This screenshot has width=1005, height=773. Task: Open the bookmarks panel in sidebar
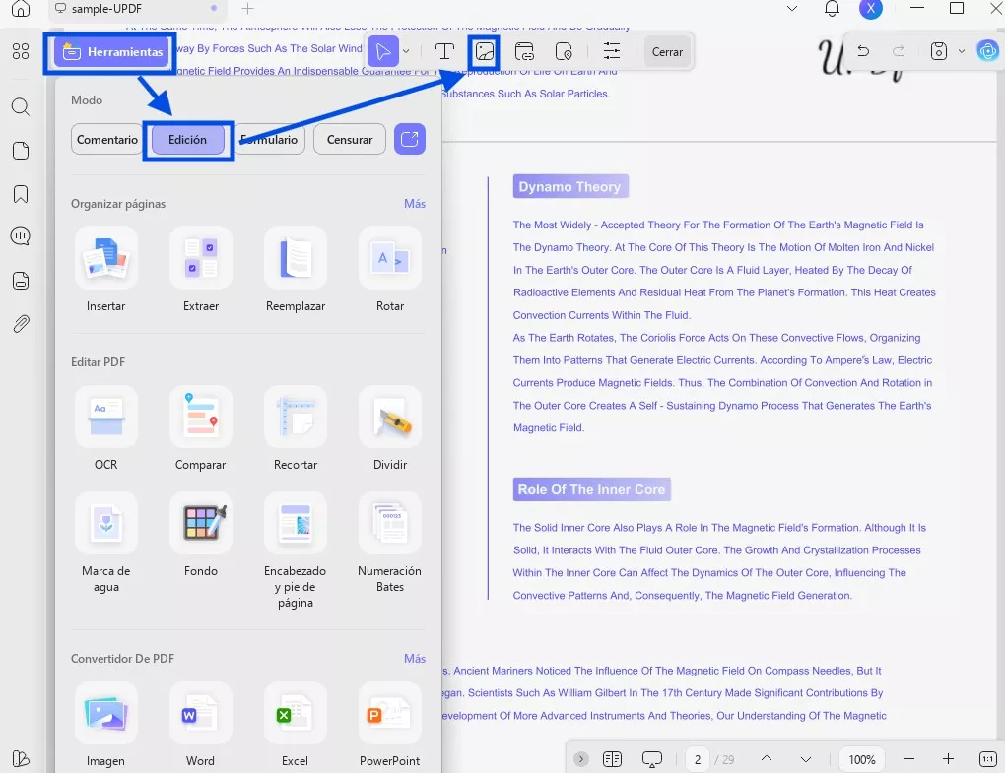pos(21,194)
